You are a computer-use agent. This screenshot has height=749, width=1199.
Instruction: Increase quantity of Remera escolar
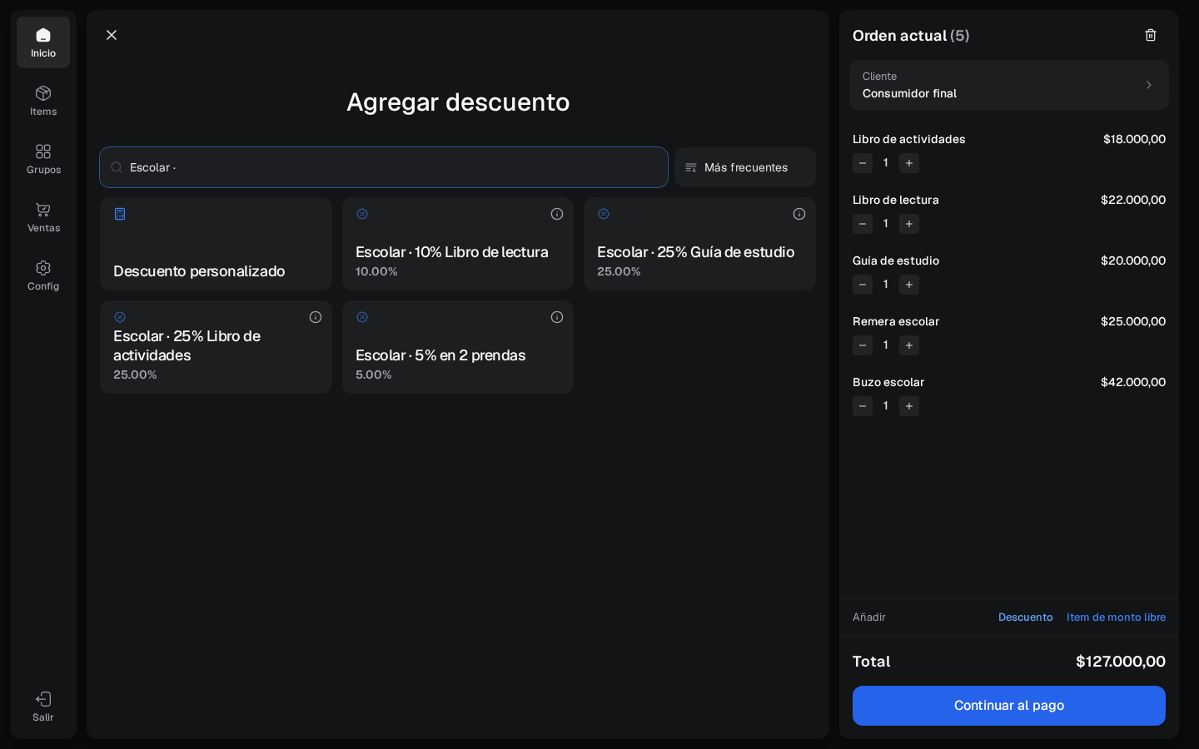(909, 345)
